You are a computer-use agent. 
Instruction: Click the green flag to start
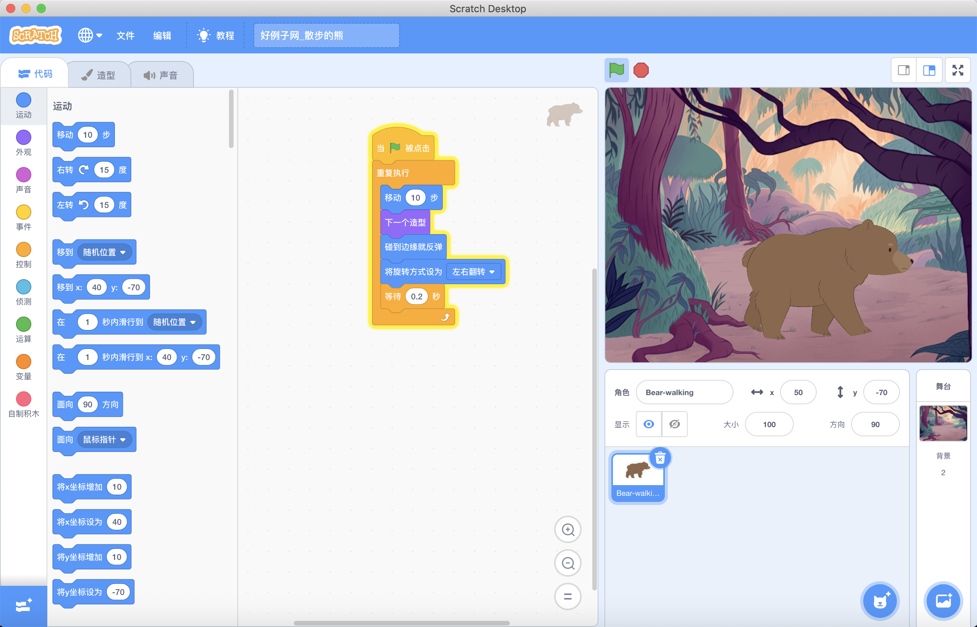(x=616, y=70)
